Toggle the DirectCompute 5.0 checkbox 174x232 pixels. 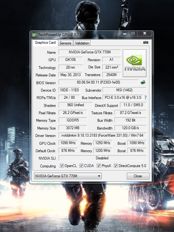[116, 166]
